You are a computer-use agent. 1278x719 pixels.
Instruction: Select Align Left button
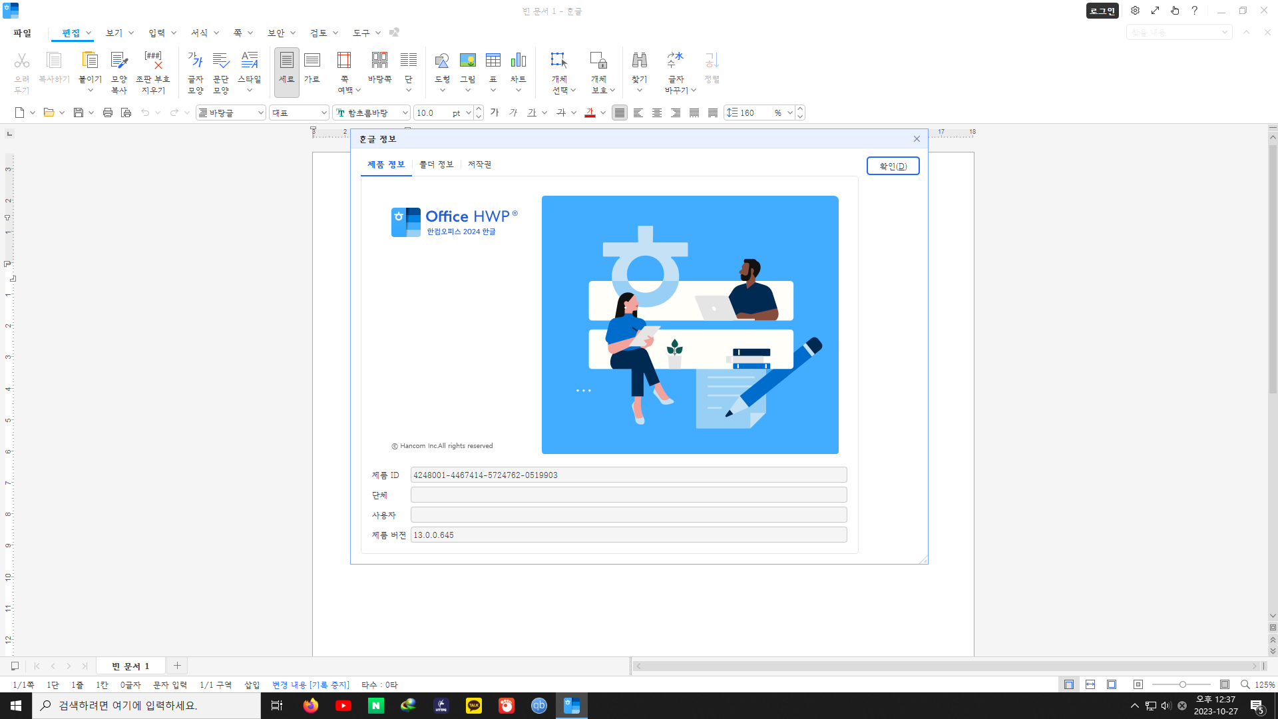pos(638,113)
